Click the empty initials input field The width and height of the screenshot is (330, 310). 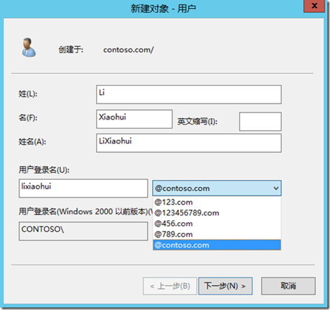[x=260, y=122]
